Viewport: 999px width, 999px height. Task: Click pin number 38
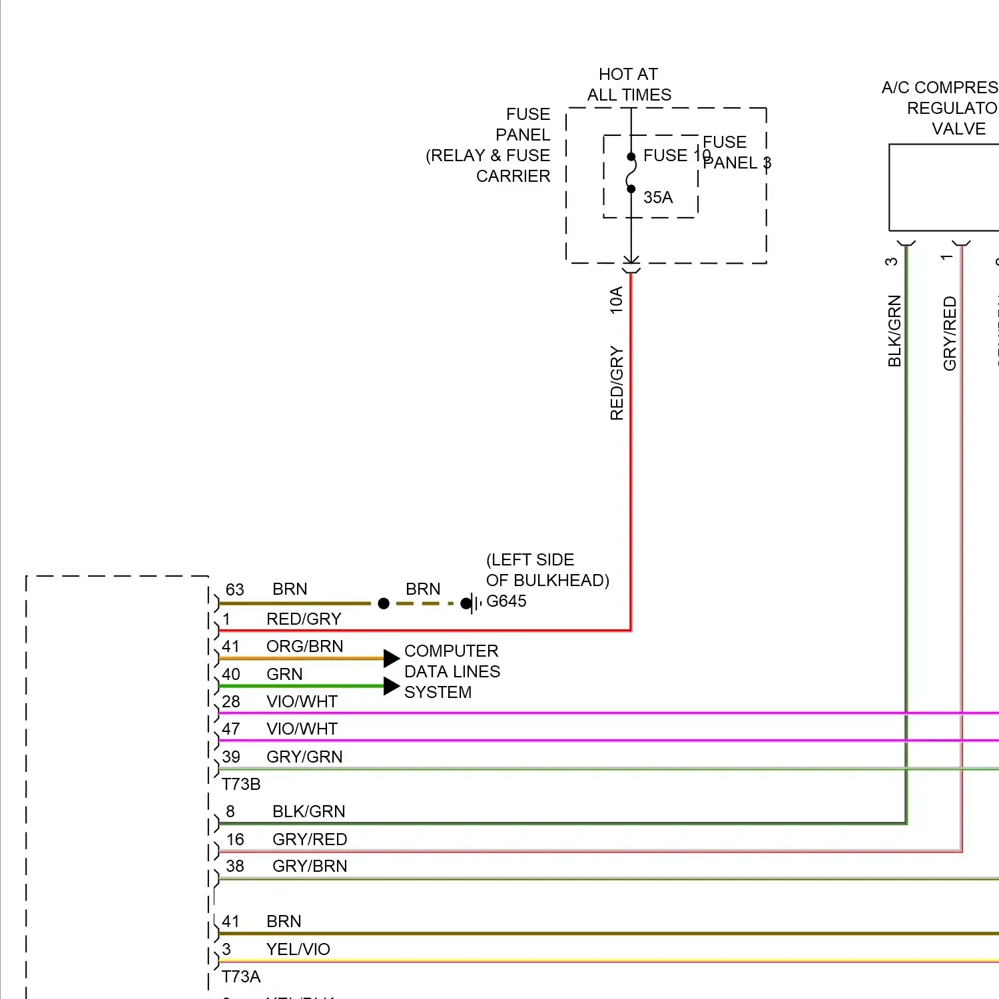(x=235, y=866)
